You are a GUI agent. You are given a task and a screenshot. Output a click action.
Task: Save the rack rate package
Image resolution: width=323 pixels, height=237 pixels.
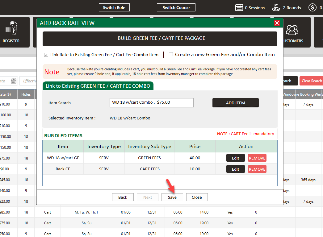[172, 197]
